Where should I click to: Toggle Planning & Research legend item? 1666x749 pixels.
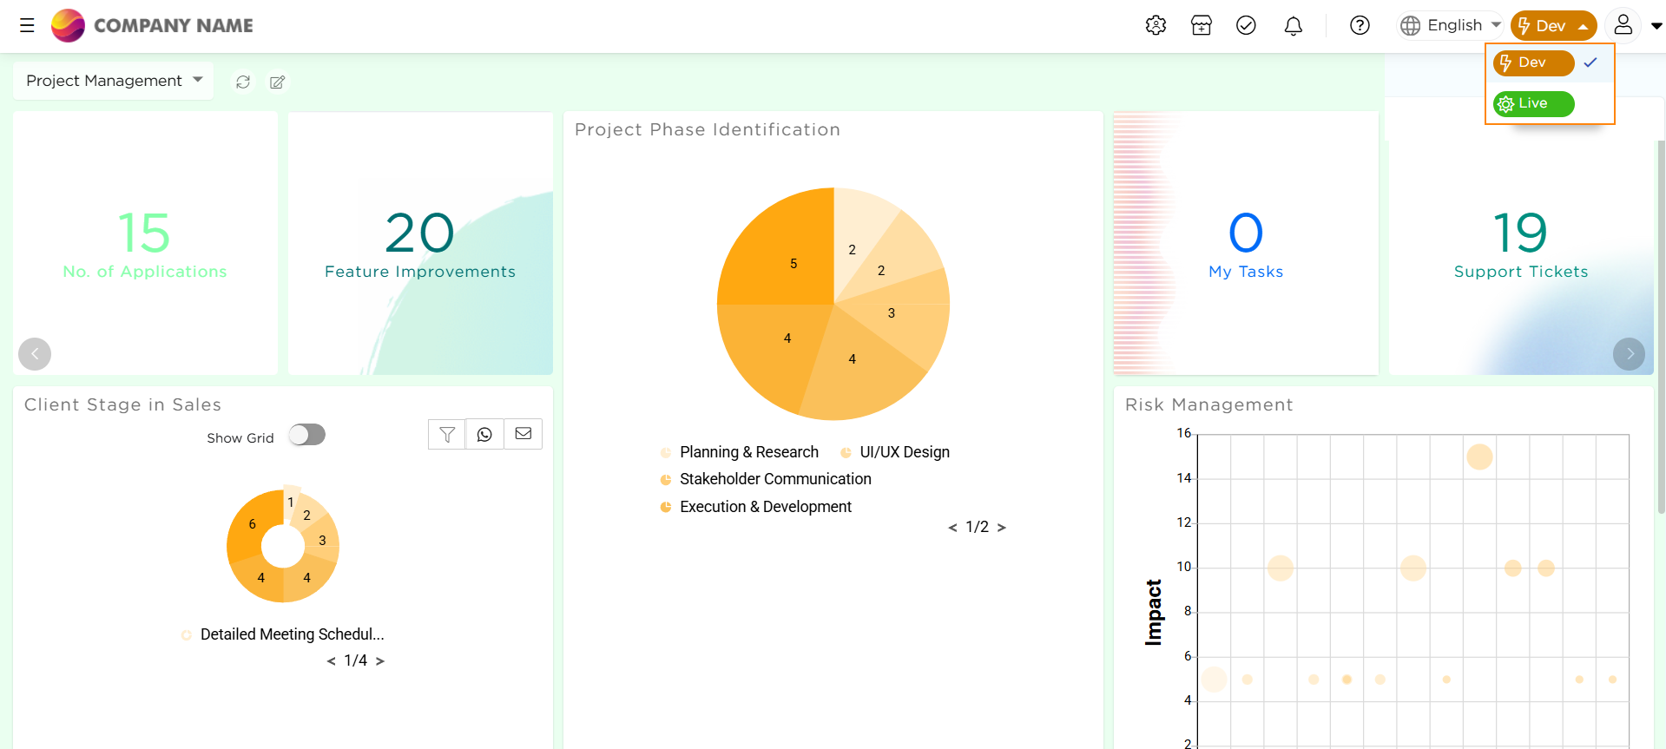tap(748, 452)
